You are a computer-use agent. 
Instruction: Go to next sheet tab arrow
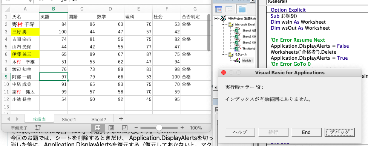(17, 119)
